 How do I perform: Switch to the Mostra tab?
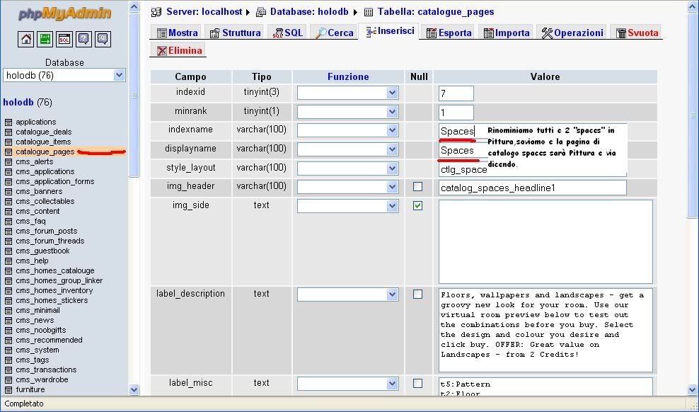pos(177,33)
